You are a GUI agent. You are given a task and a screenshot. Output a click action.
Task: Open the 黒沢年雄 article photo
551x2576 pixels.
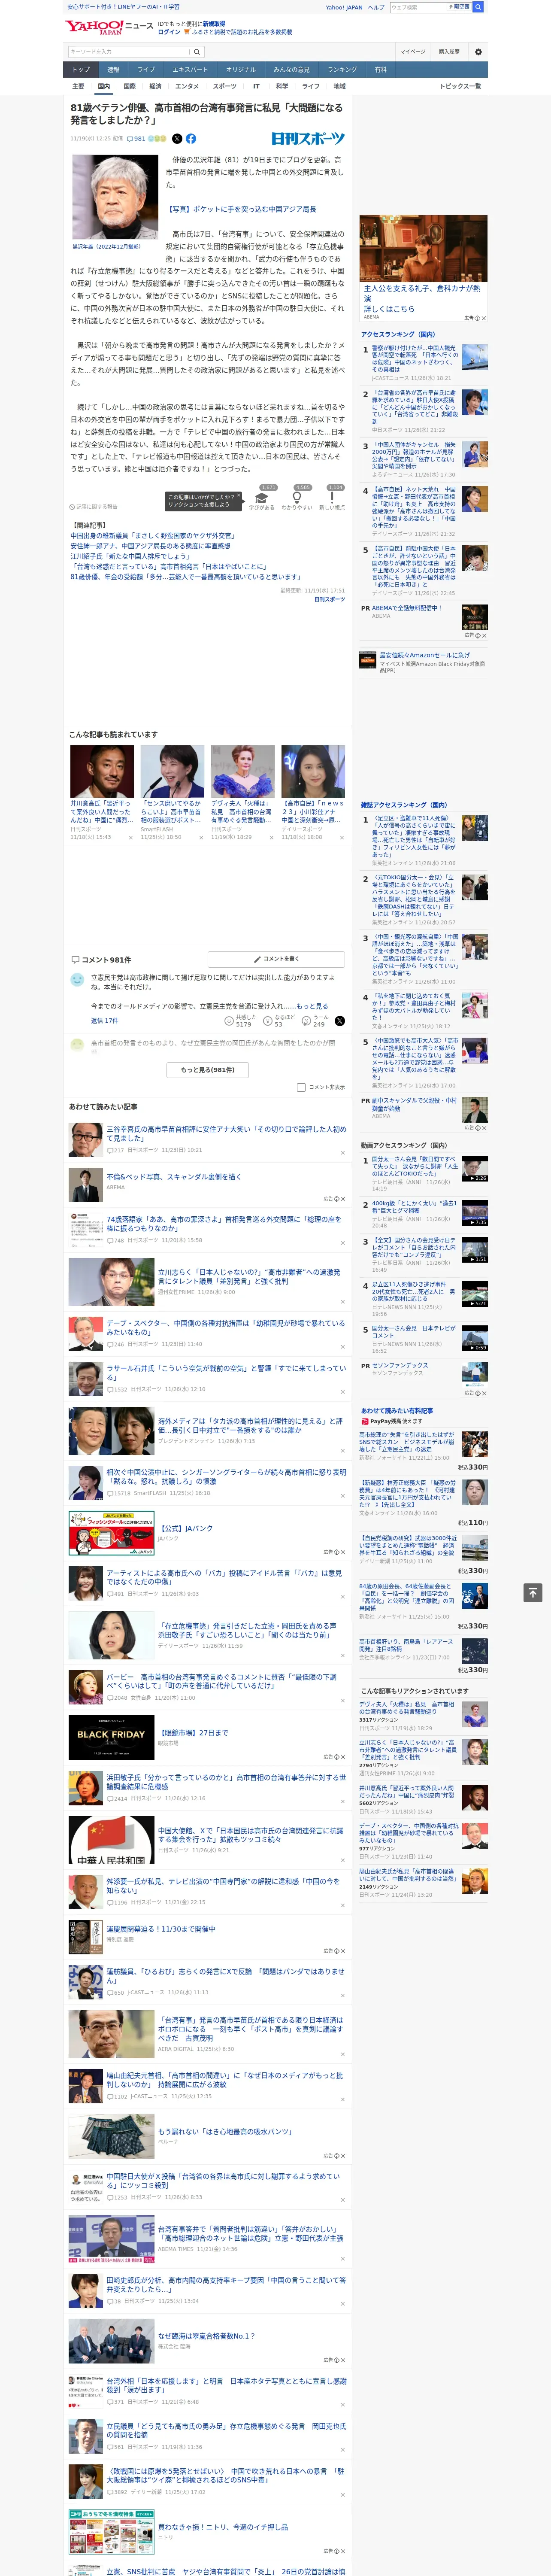[115, 197]
